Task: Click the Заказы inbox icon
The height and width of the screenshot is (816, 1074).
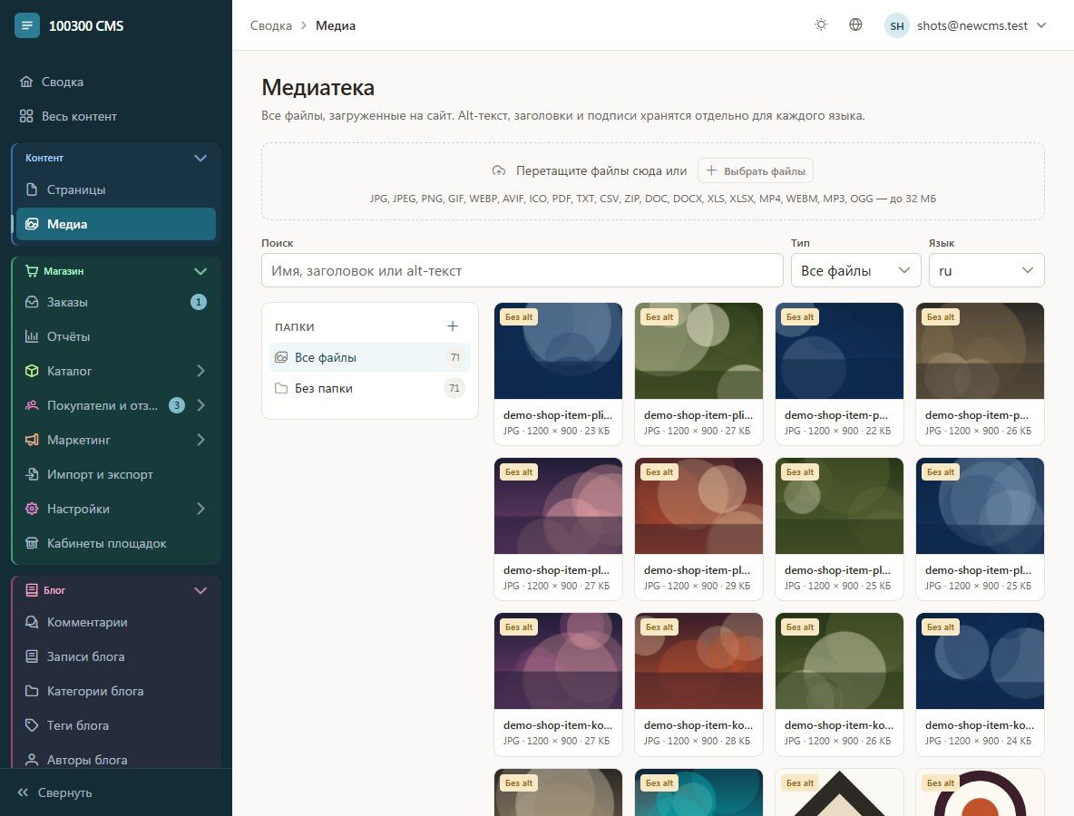Action: pos(32,302)
